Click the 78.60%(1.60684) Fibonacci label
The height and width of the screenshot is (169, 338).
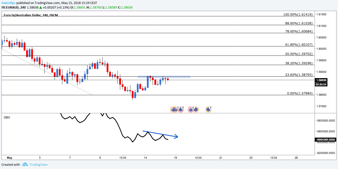point(299,31)
